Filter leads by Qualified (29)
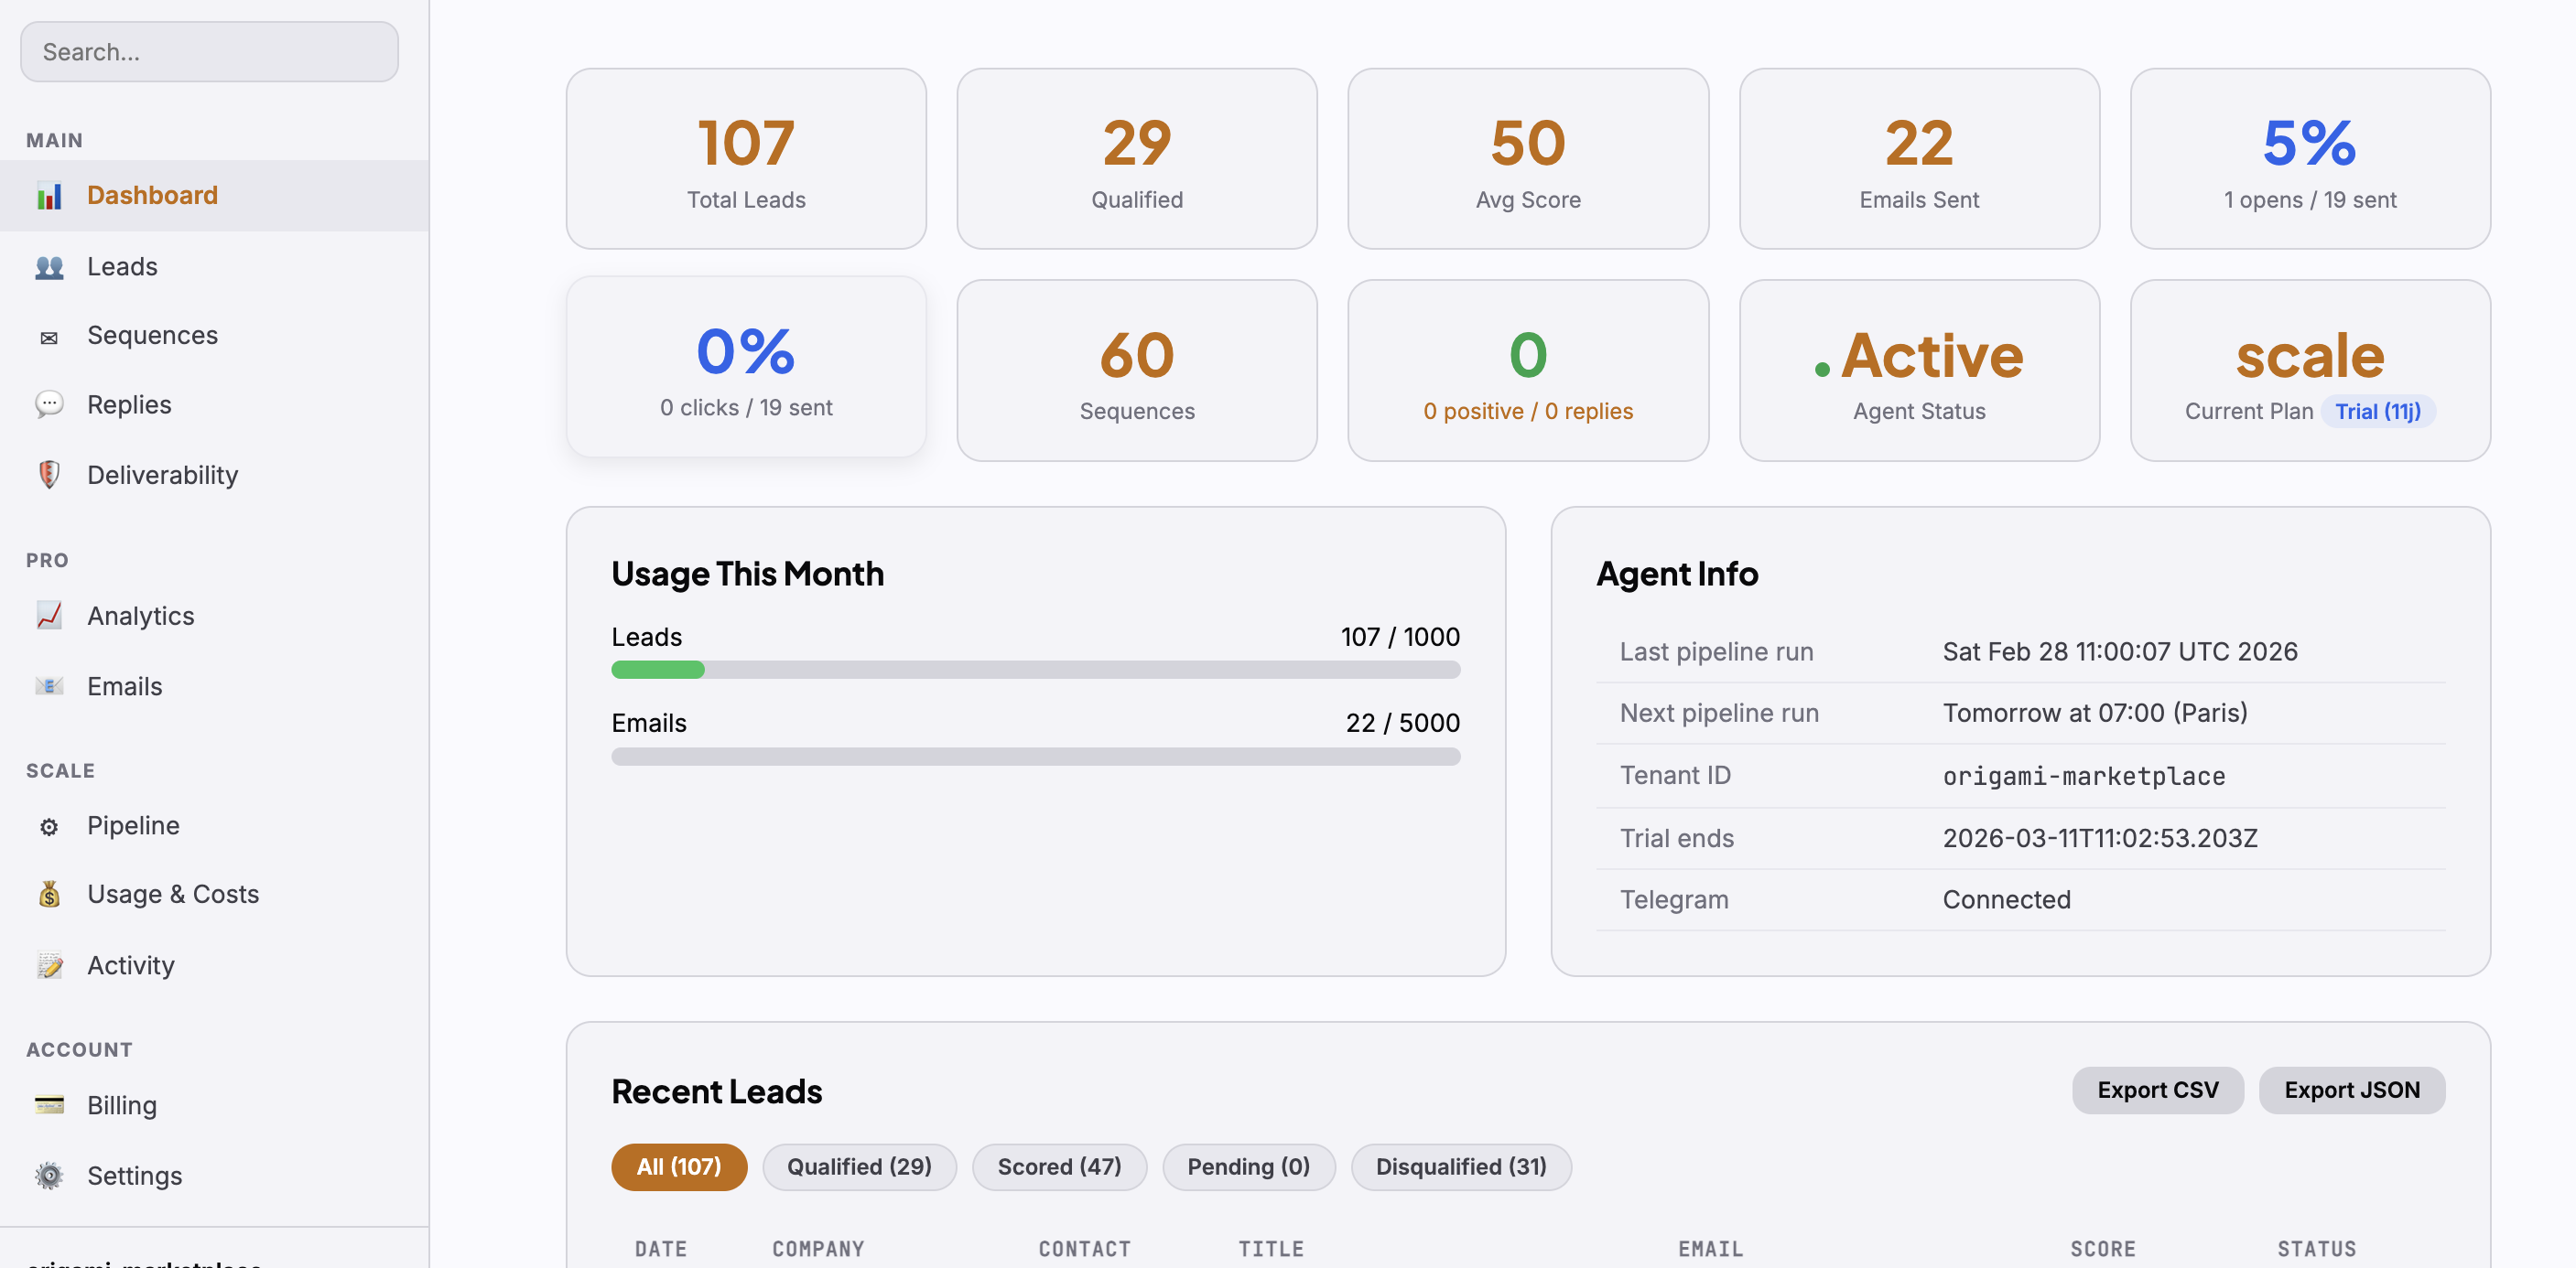Viewport: 2576px width, 1268px height. click(858, 1166)
